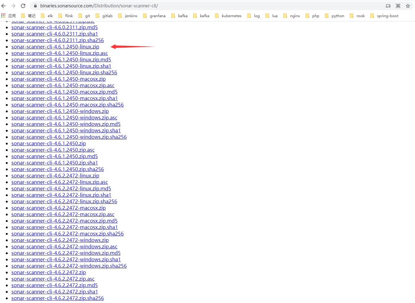Open sonar-scanner-cli-4.6.2.2472-linux.zip.md5 link

61,188
